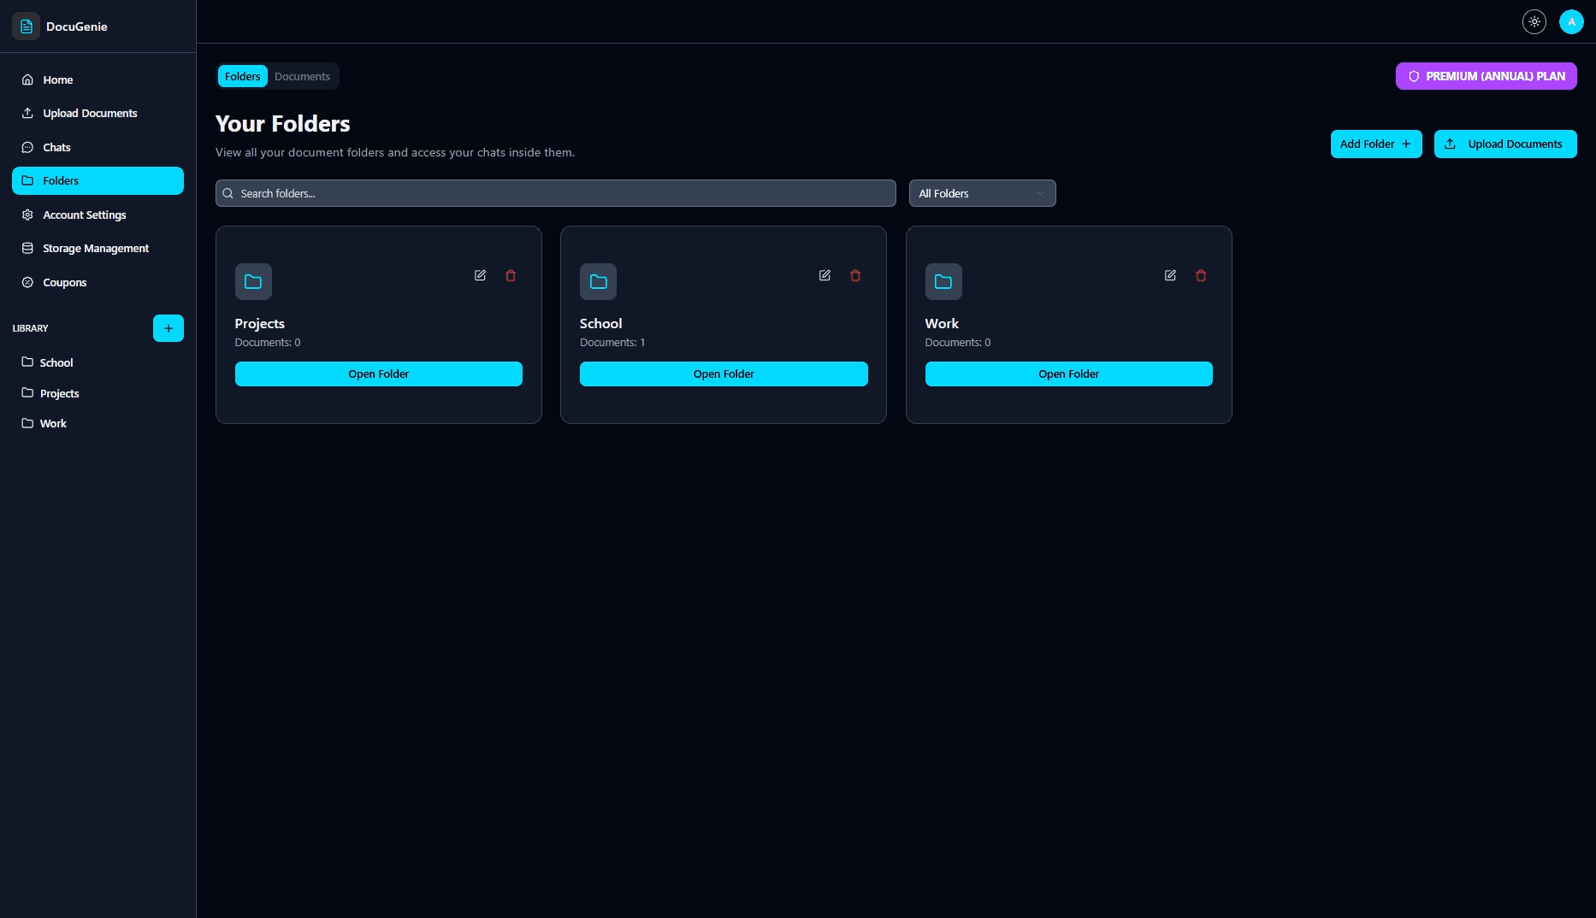This screenshot has width=1596, height=918.
Task: Open Account Settings in the sidebar
Action: click(98, 215)
